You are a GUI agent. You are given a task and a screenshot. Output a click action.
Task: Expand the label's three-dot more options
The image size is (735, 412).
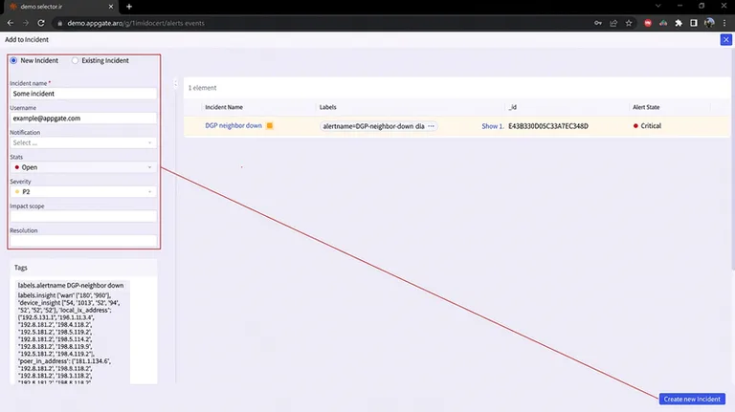[431, 126]
